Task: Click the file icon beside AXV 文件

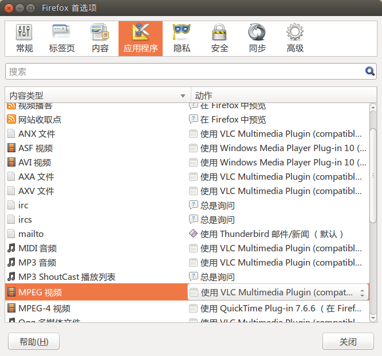Action: [11, 191]
